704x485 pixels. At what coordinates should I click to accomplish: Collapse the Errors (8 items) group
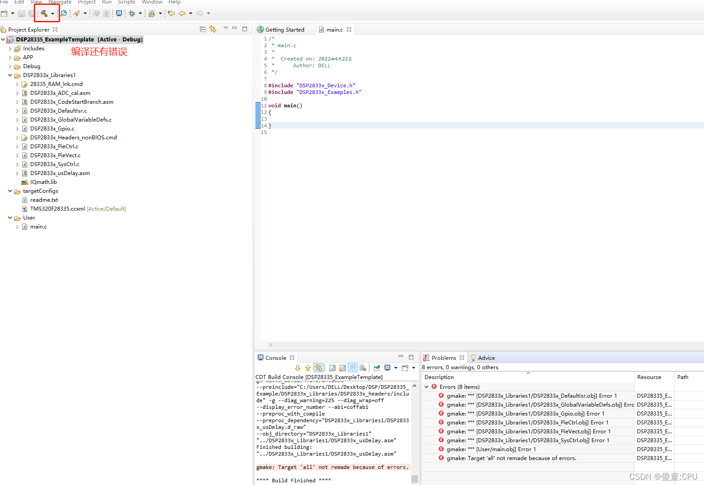point(426,387)
